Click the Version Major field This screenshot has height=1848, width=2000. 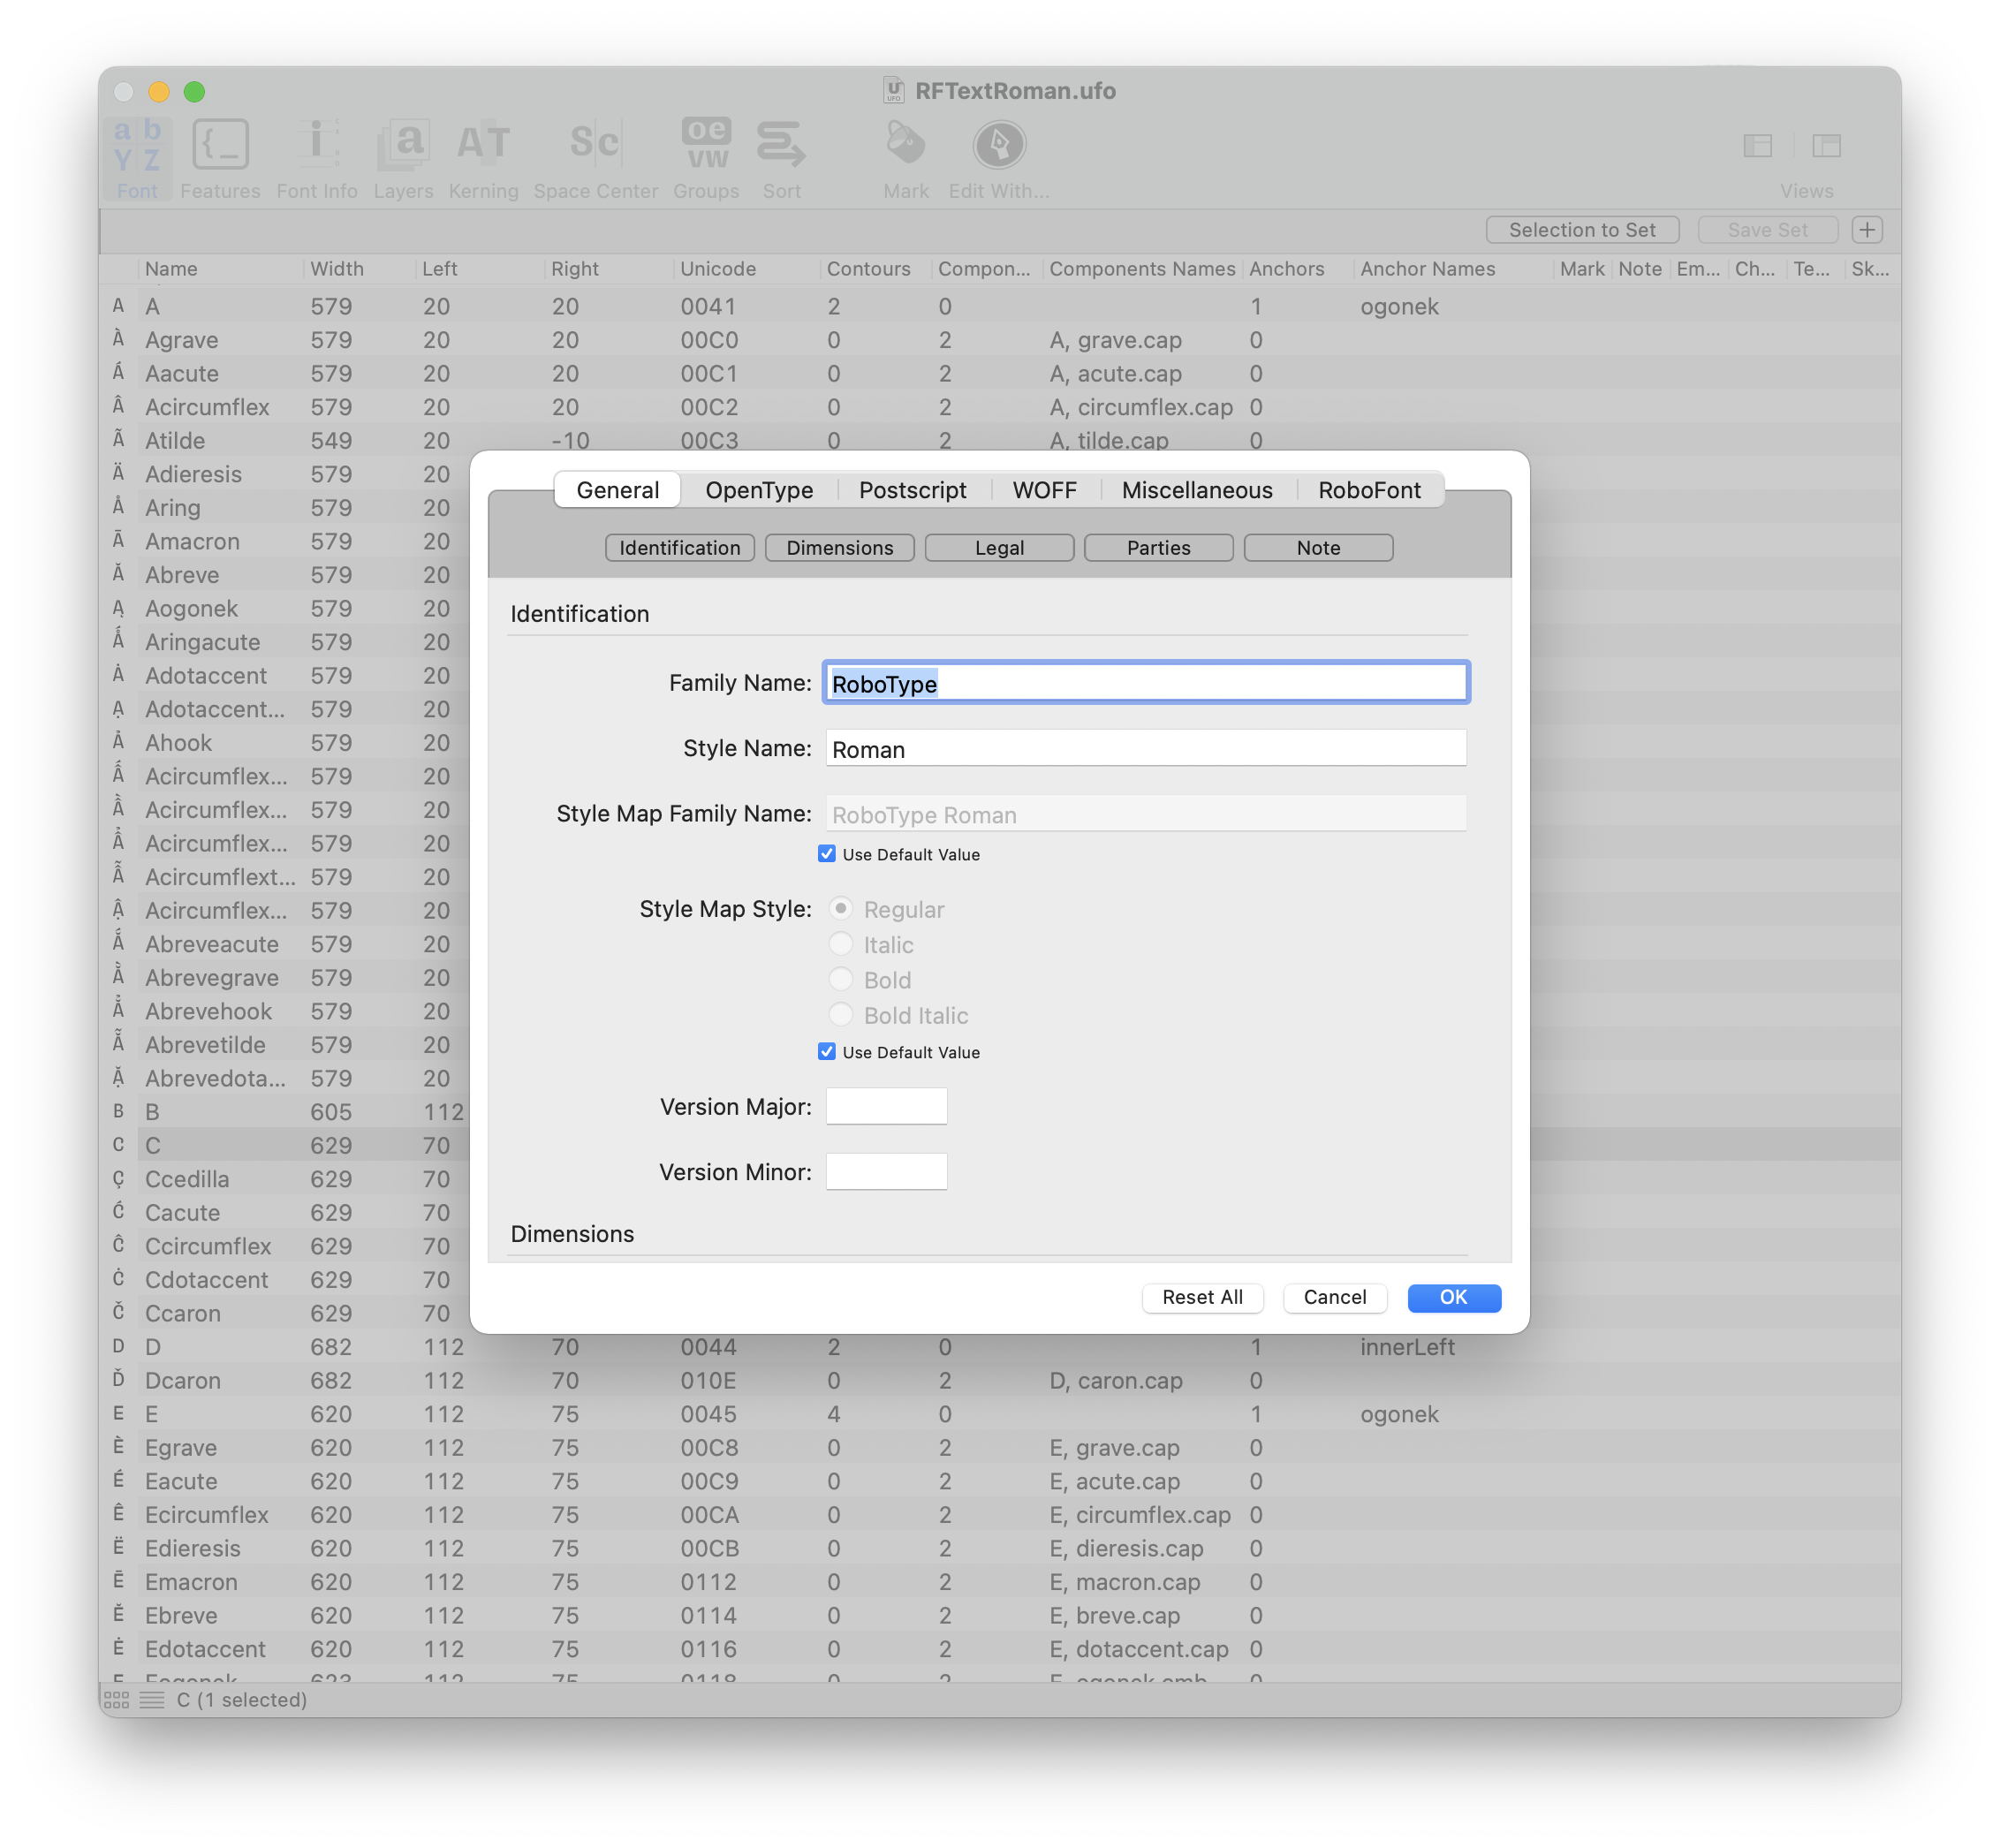tap(886, 1107)
